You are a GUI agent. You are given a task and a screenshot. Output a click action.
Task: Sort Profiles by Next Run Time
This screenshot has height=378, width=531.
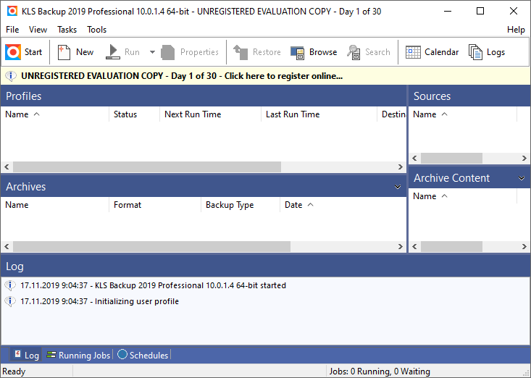click(210, 114)
